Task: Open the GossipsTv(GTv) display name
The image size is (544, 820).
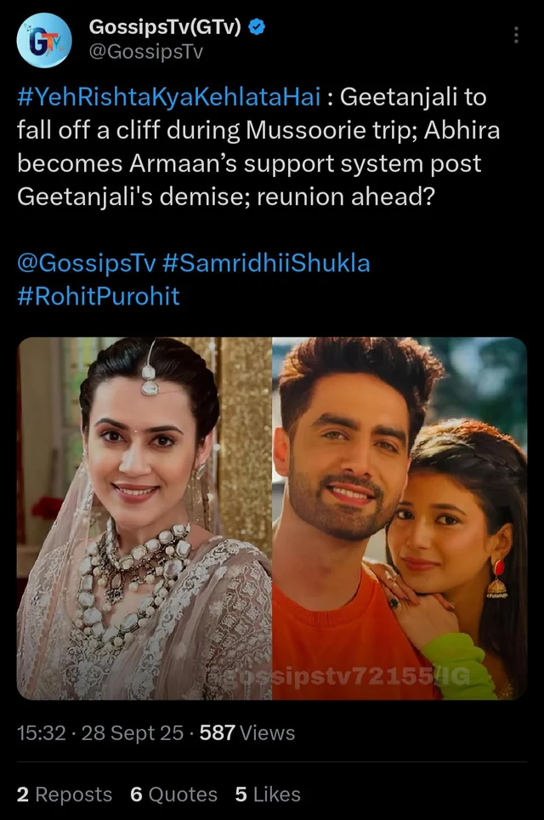Action: pos(165,26)
